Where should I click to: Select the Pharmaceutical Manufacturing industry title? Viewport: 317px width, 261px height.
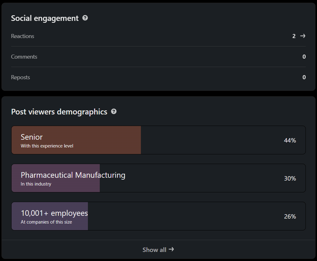point(73,175)
